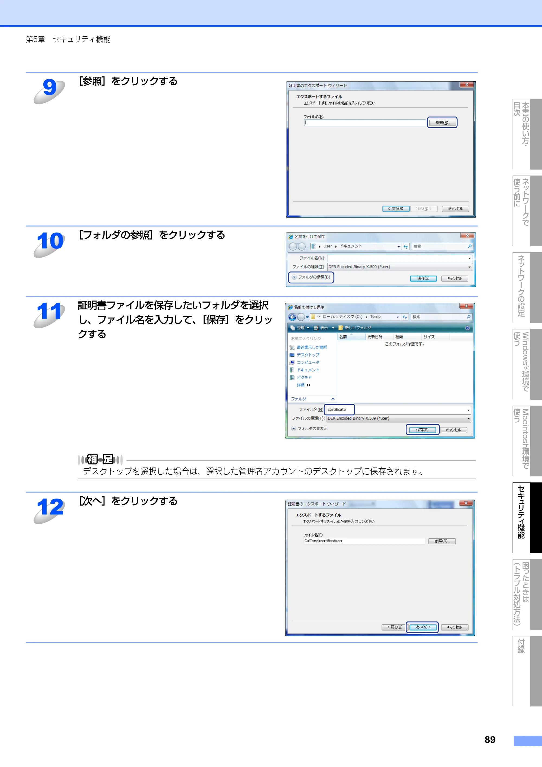542x767 pixels.
Task: Click キャンセル in the wizard with C:\Temp path
Action: 454,627
